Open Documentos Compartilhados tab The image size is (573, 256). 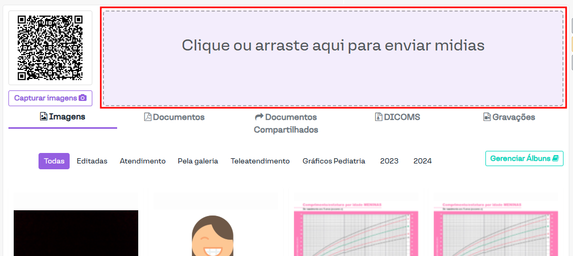coord(286,123)
